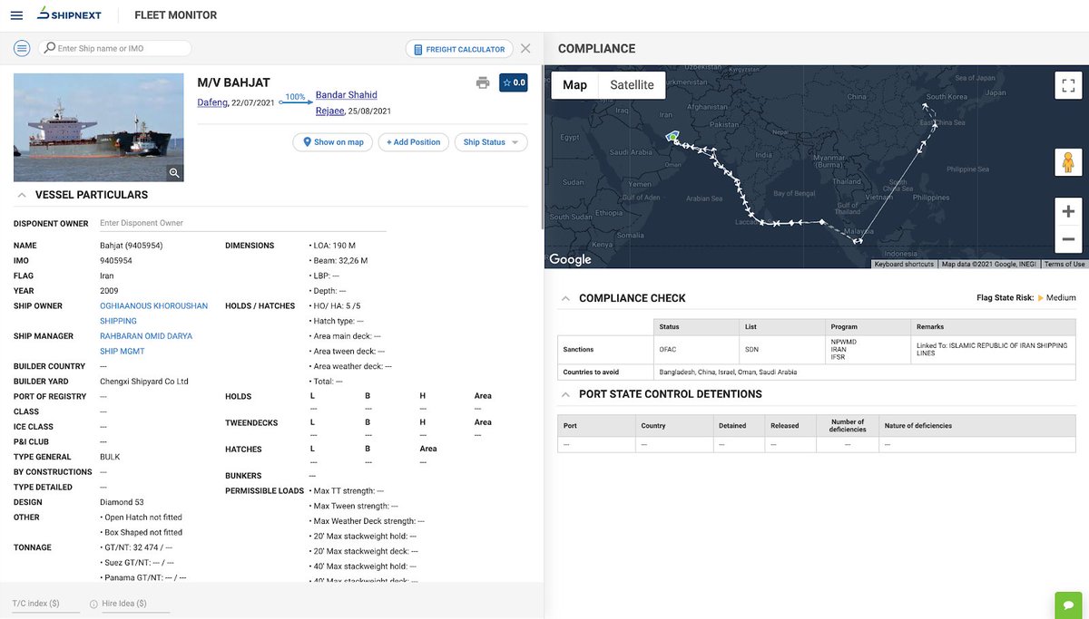The width and height of the screenshot is (1089, 619).
Task: Click the Diamond 53 design value
Action: [122, 502]
